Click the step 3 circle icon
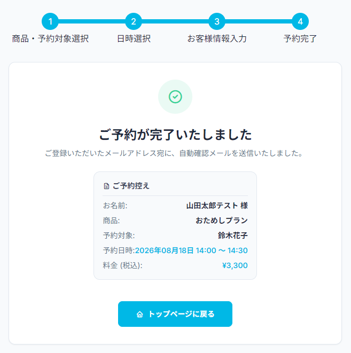 [x=217, y=21]
